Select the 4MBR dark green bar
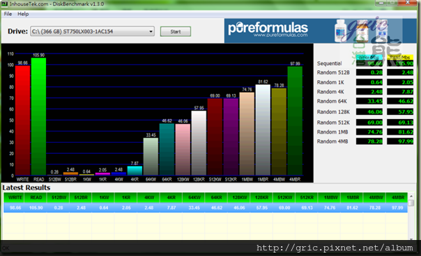 295,120
